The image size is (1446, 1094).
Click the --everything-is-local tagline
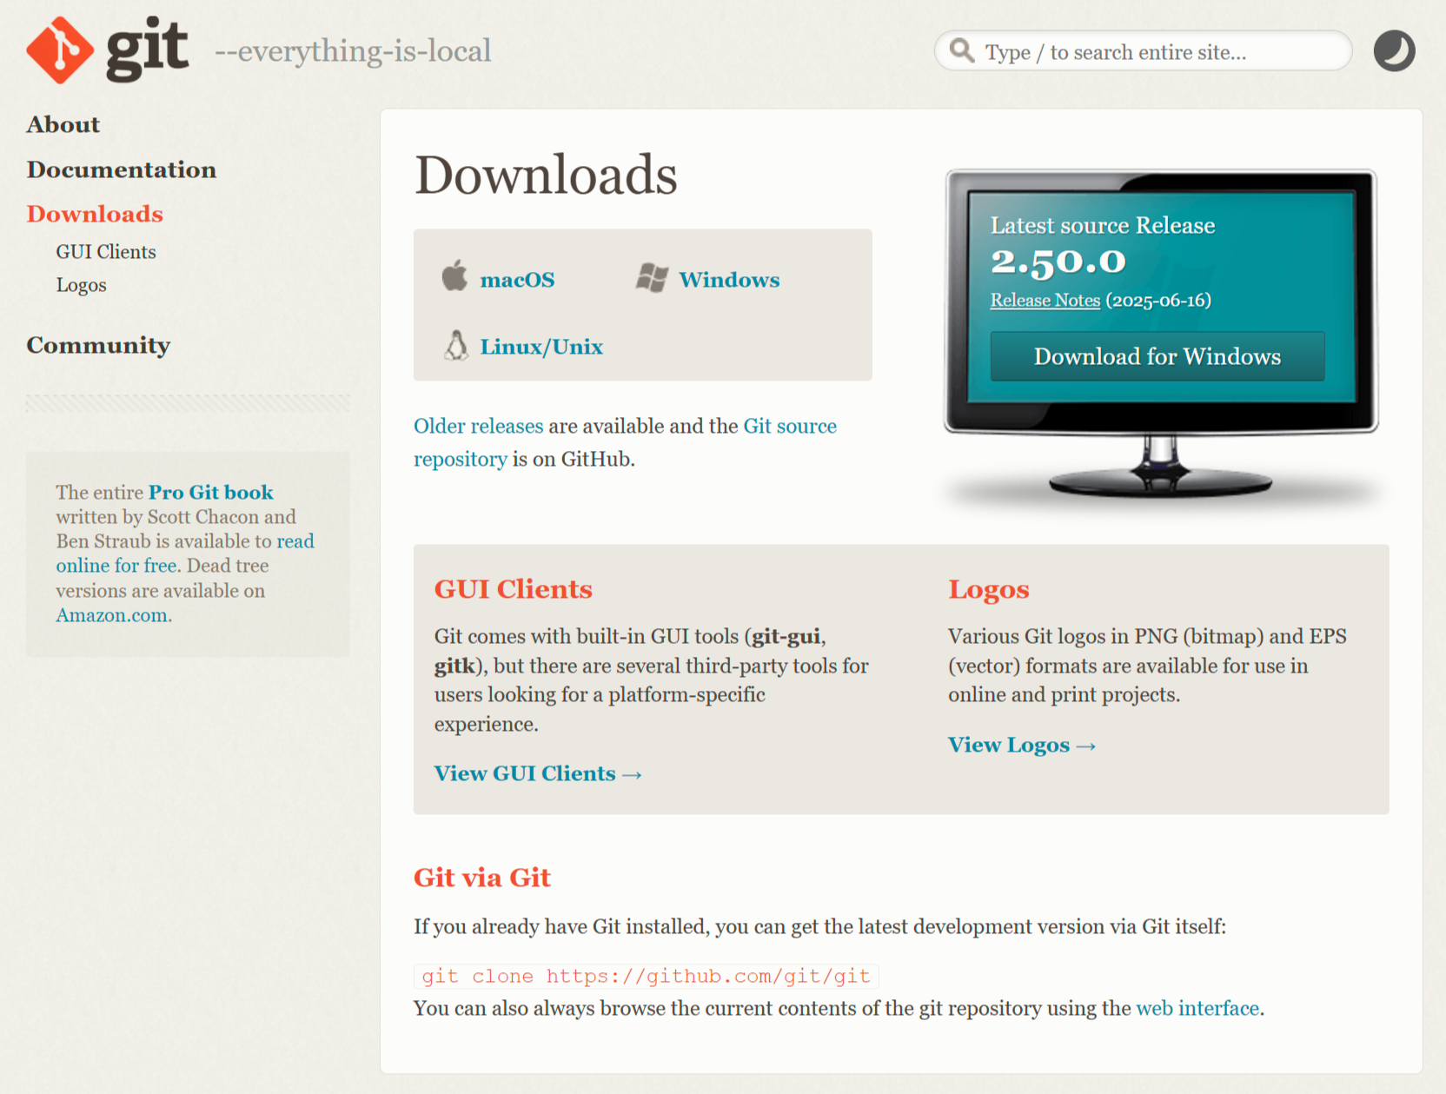click(x=353, y=51)
